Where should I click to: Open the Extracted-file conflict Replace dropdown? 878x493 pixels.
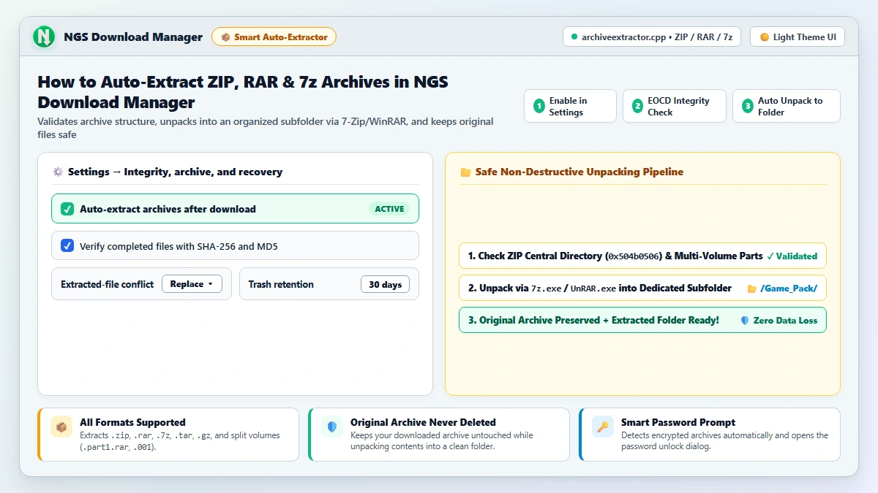pyautogui.click(x=192, y=284)
